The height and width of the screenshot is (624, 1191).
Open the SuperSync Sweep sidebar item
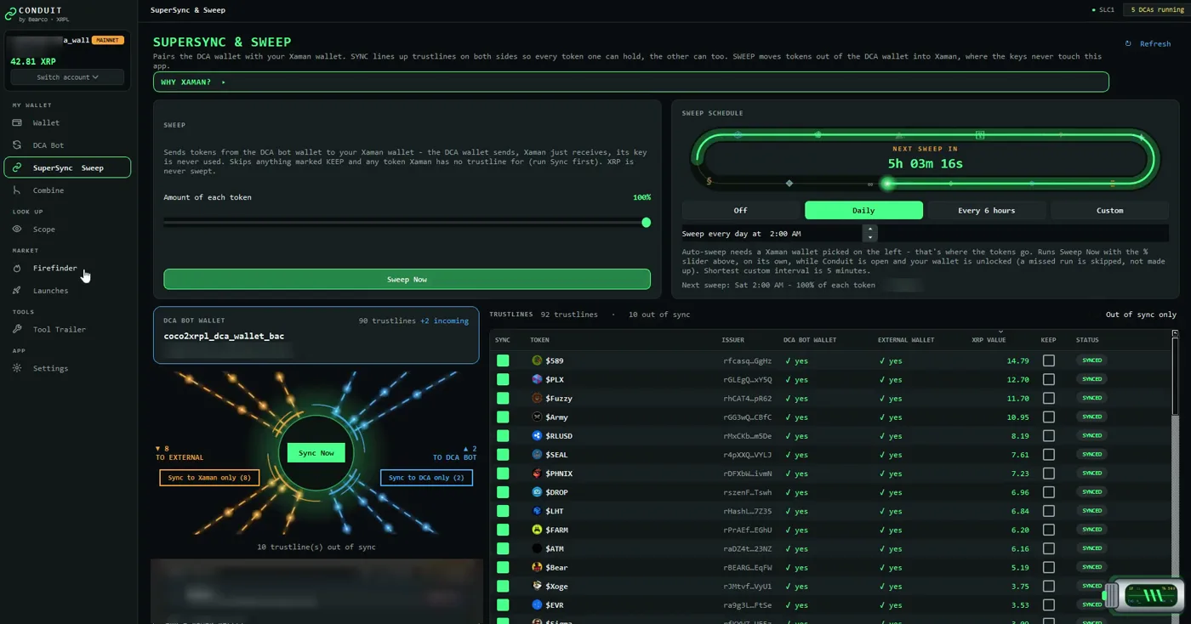(67, 167)
